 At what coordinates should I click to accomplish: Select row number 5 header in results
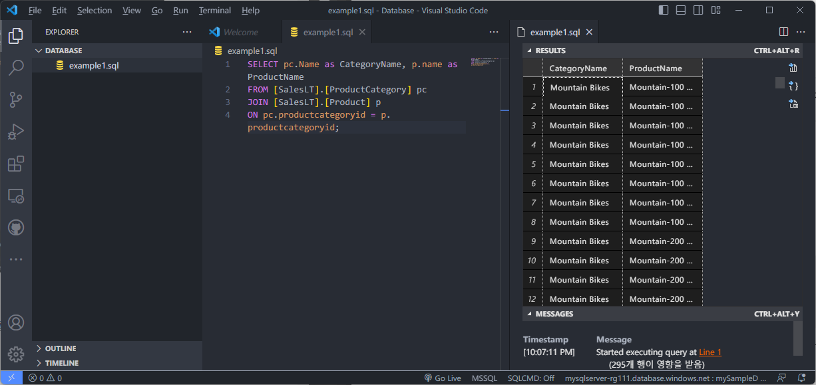(x=533, y=164)
